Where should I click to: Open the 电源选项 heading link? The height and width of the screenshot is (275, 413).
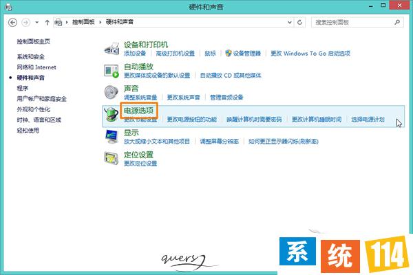[x=138, y=111]
